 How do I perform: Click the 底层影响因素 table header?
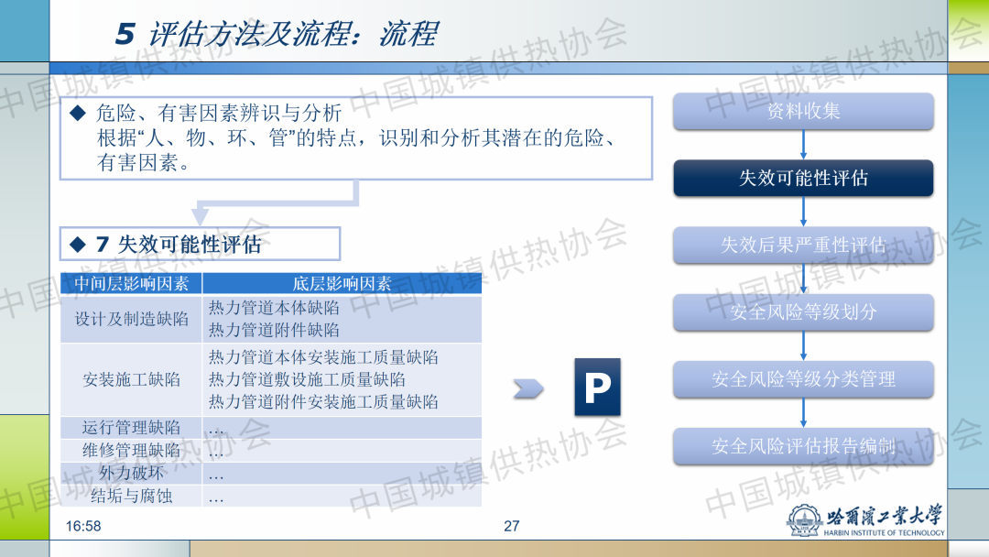coord(342,284)
